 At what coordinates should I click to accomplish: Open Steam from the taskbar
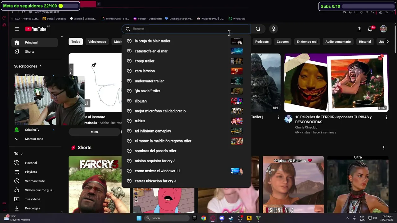tap(231, 218)
